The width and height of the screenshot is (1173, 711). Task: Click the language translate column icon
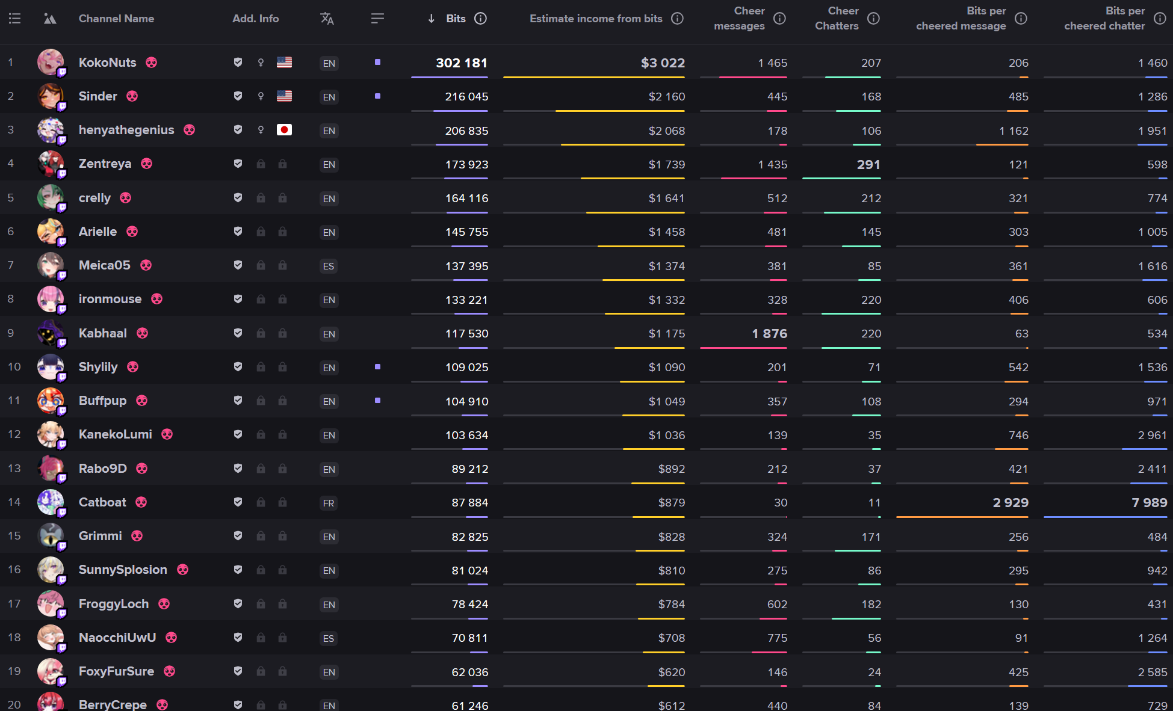point(327,19)
